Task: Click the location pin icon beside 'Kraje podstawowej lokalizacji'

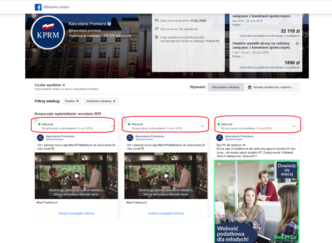Action: tap(157, 38)
